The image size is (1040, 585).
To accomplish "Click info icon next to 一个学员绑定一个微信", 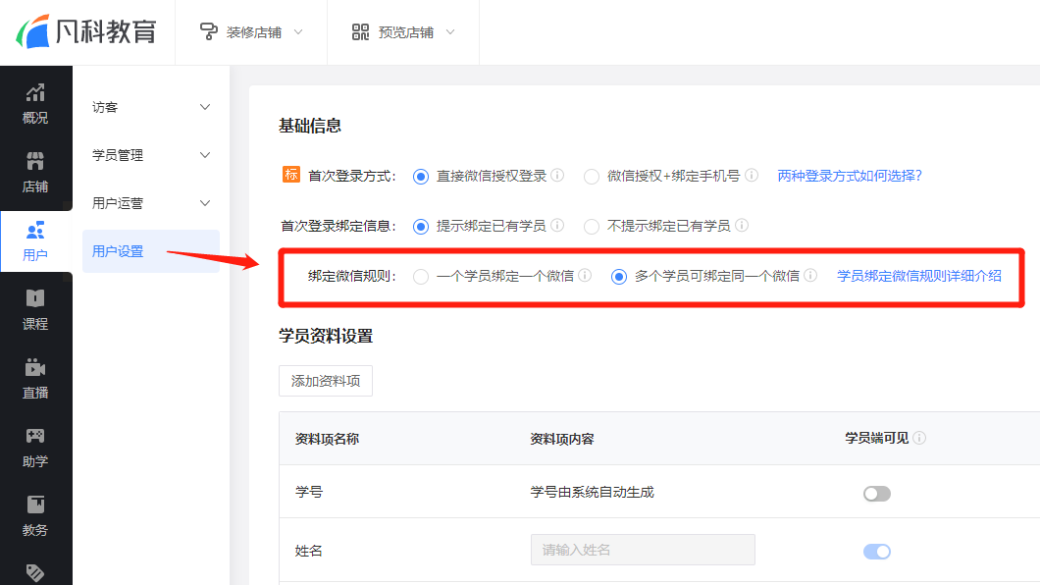I will click(585, 275).
